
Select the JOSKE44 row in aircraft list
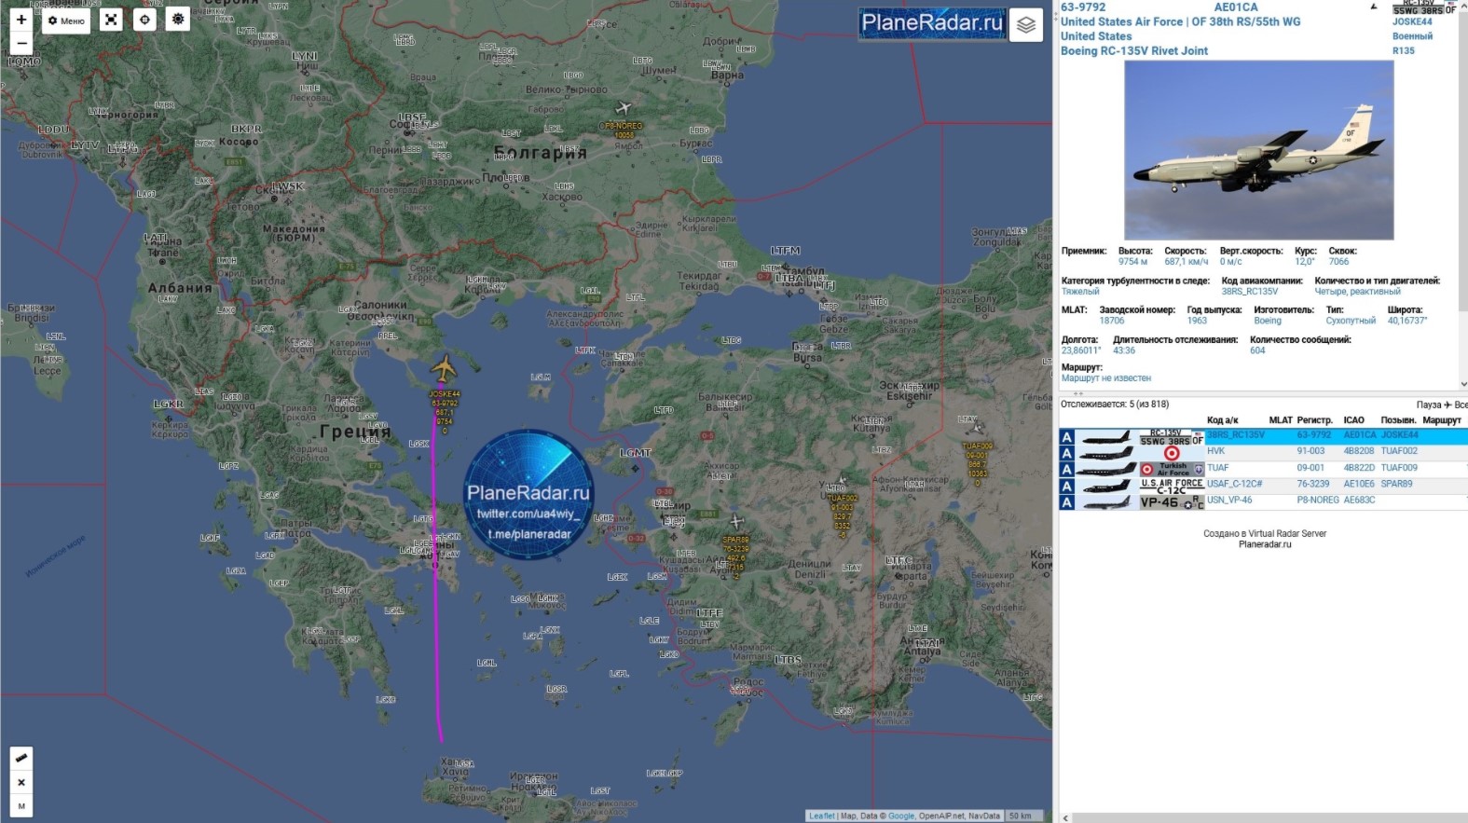click(1263, 436)
